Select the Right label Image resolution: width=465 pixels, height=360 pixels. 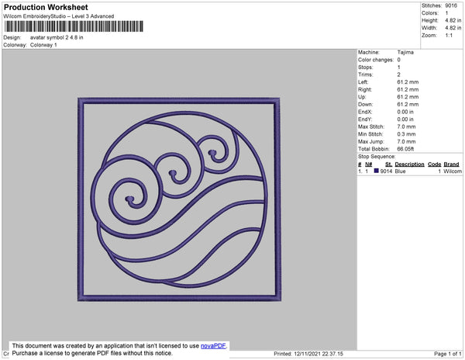point(365,89)
